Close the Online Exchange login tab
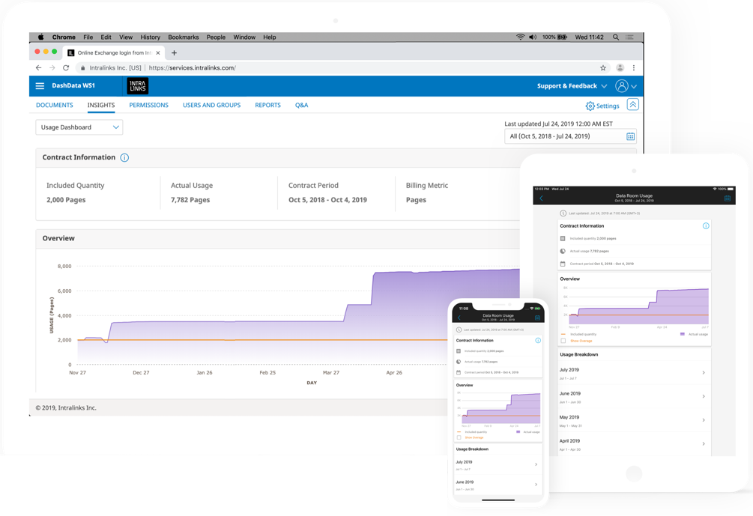This screenshot has width=753, height=516. [158, 53]
